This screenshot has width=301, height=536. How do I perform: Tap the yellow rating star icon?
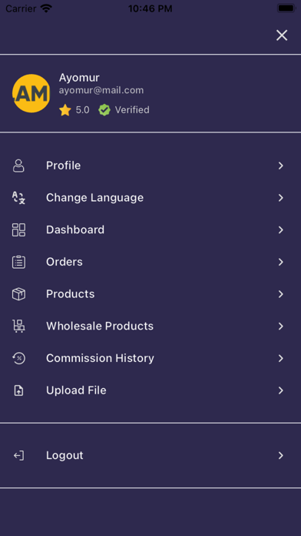[65, 110]
